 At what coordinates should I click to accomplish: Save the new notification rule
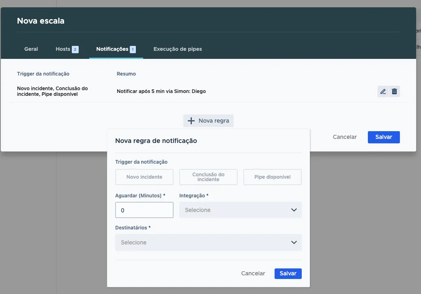288,274
